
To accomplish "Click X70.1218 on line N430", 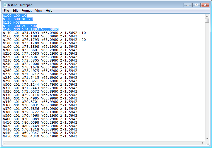I will (31, 129).
